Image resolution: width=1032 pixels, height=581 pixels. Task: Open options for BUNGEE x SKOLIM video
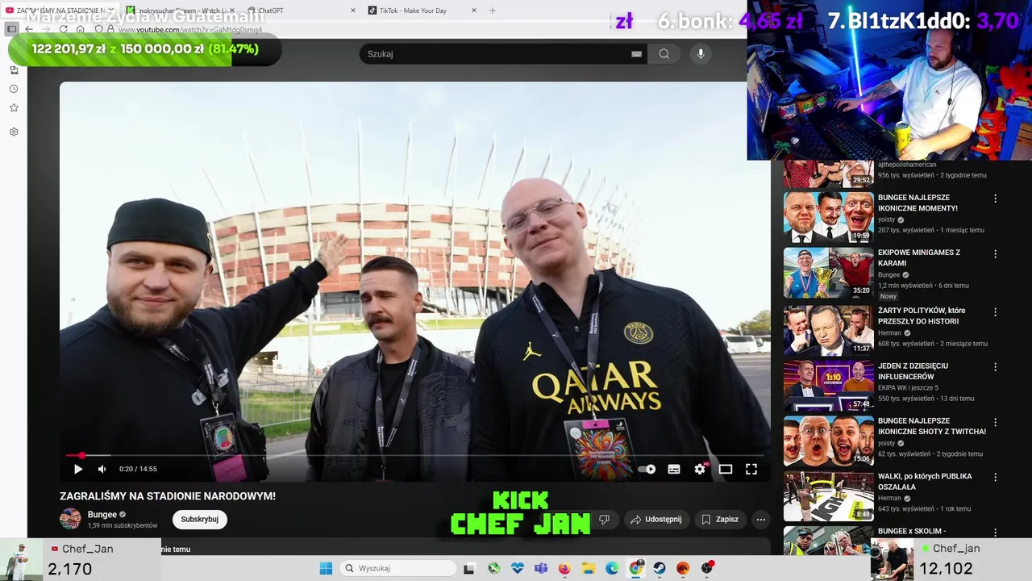click(x=995, y=532)
